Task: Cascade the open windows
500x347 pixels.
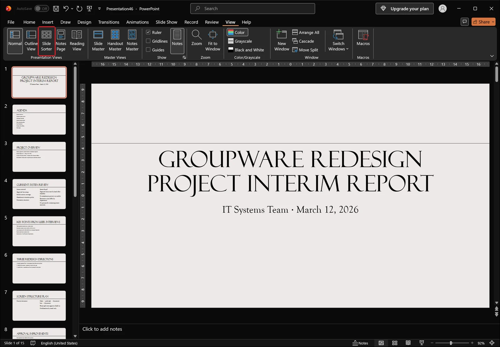Action: pos(303,41)
